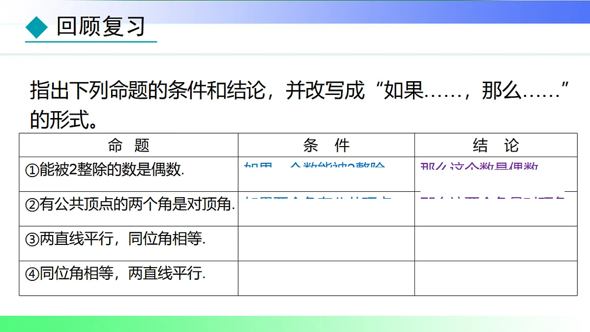Select the table header 条 件
Viewport: 590px width, 332px height.
(x=326, y=146)
